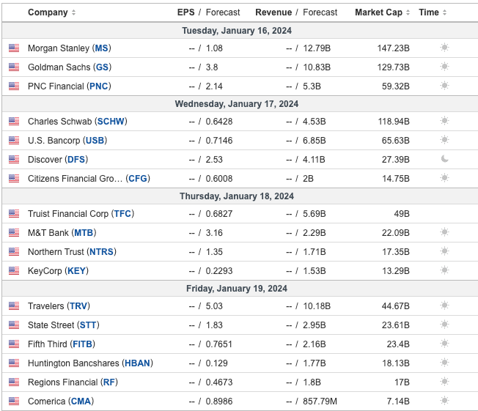Open the CMA ticker link

click(81, 401)
